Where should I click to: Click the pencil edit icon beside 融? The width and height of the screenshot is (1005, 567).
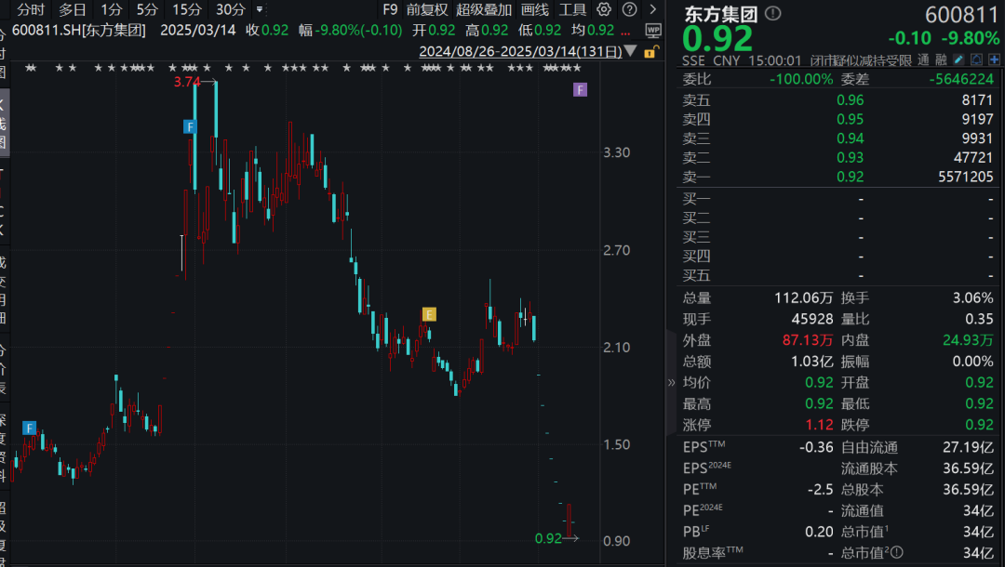pyautogui.click(x=959, y=59)
